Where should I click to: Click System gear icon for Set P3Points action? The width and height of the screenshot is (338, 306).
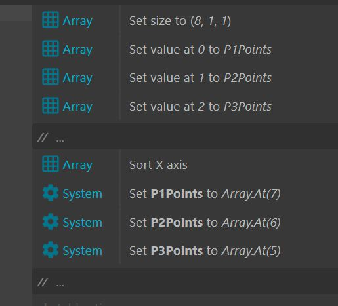(x=51, y=250)
